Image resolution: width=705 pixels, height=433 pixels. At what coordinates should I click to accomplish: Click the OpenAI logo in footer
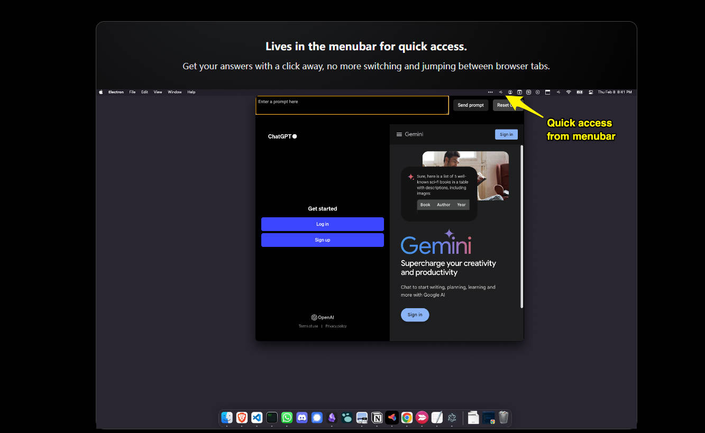coord(323,317)
